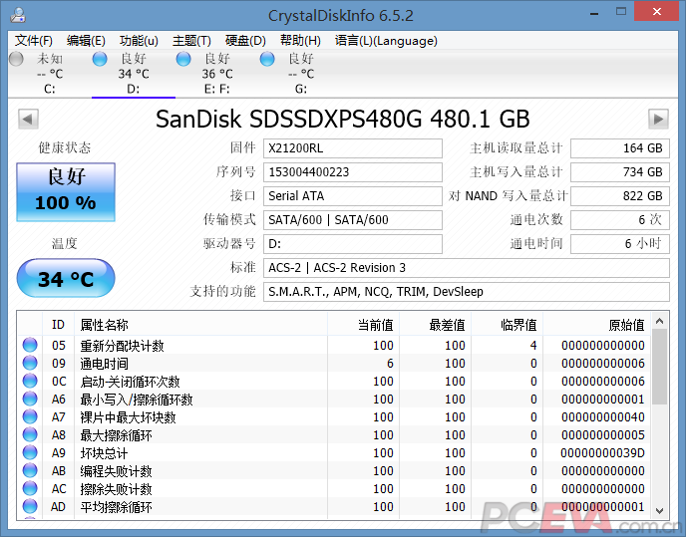Click the transfer mode field SATA/600

[x=353, y=220]
